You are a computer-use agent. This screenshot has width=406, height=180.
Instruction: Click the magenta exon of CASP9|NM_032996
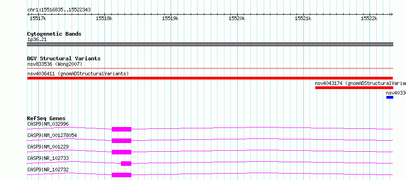point(121,129)
